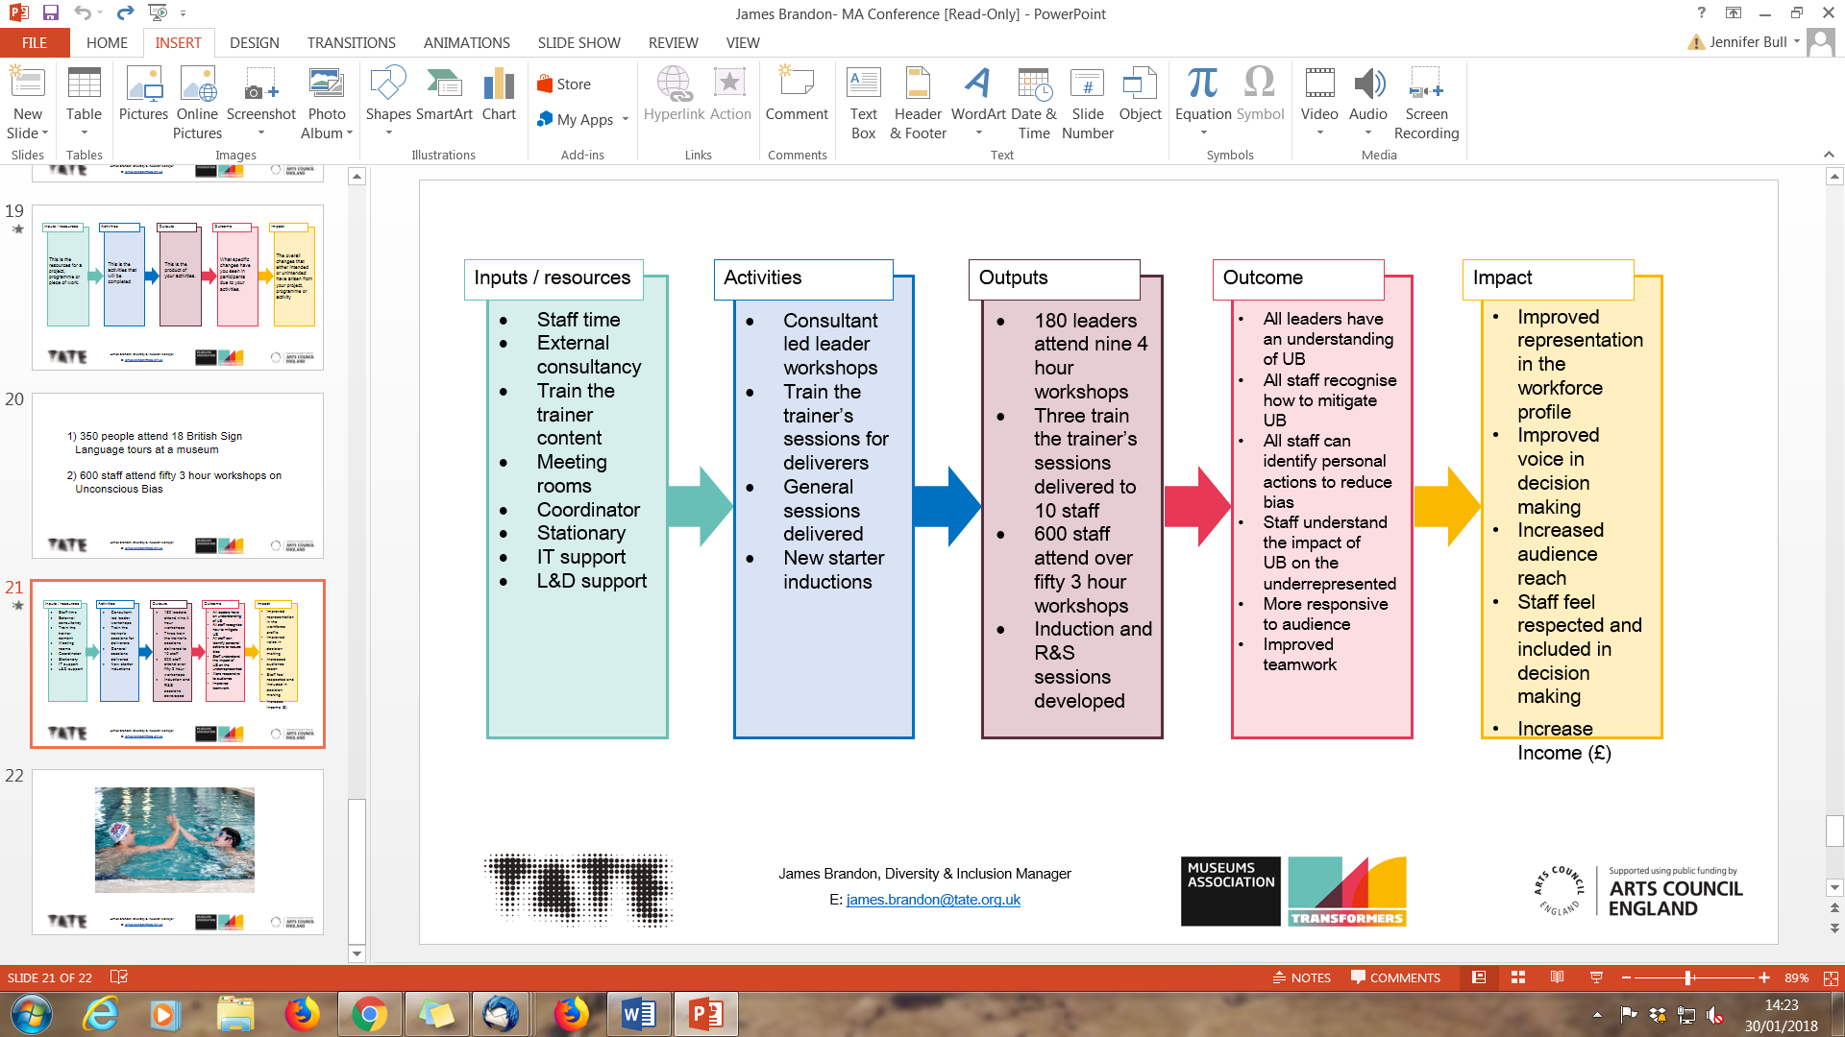Screen dimensions: 1845x1037
Task: Switch to Slide Sorter view
Action: point(1518,977)
